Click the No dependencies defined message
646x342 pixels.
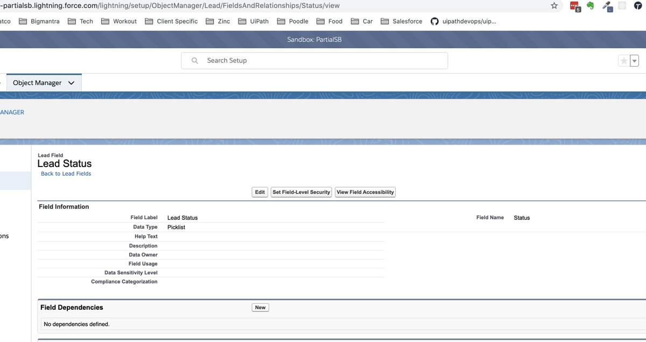(76, 324)
